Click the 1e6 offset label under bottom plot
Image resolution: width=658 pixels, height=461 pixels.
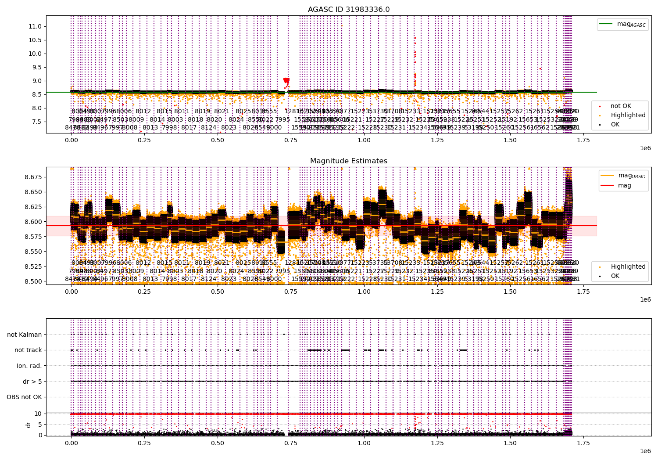645,451
